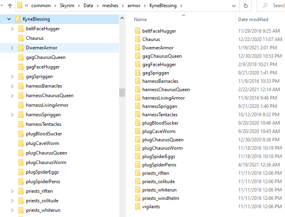Select priests_whiterun name in file list

pos(159,190)
